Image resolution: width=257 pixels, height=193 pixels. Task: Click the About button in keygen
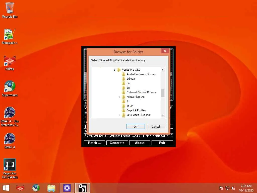(140, 143)
